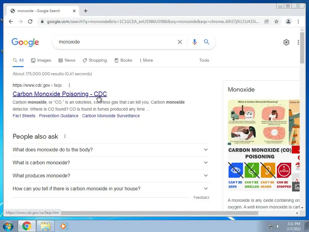
Task: Submit search with magnifier icon
Action: point(206,42)
